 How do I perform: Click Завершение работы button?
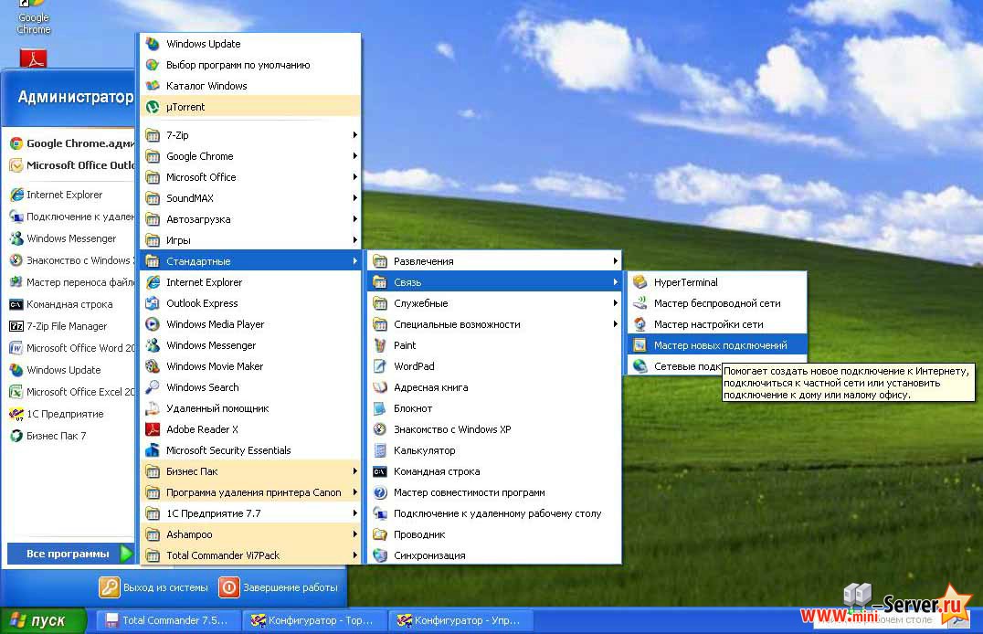(279, 587)
